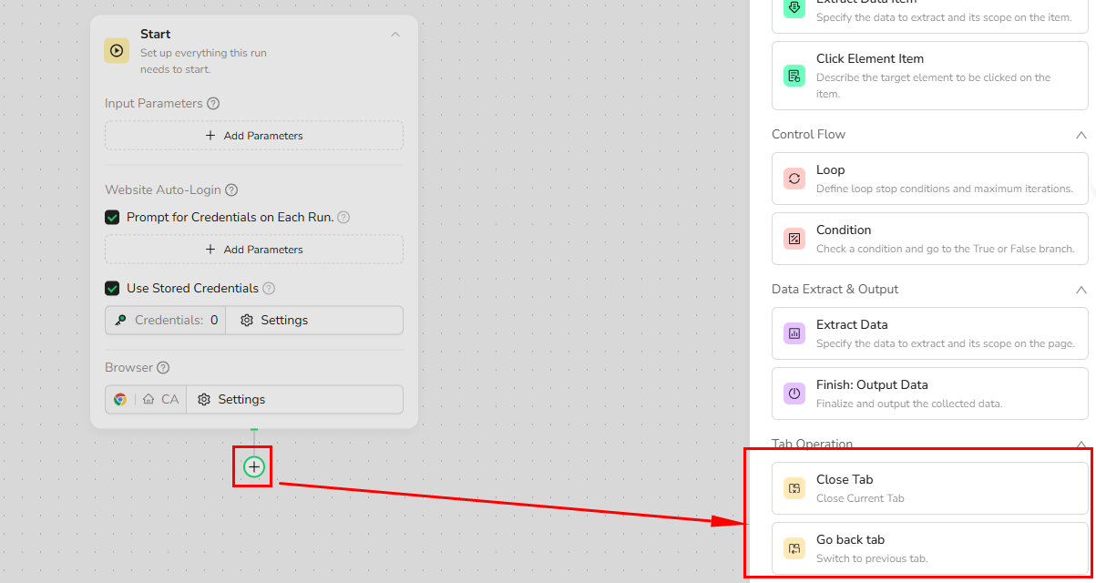
Task: Click the green plus add-node button
Action: pyautogui.click(x=254, y=467)
